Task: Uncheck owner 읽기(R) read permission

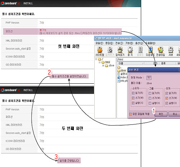Action: point(133,93)
